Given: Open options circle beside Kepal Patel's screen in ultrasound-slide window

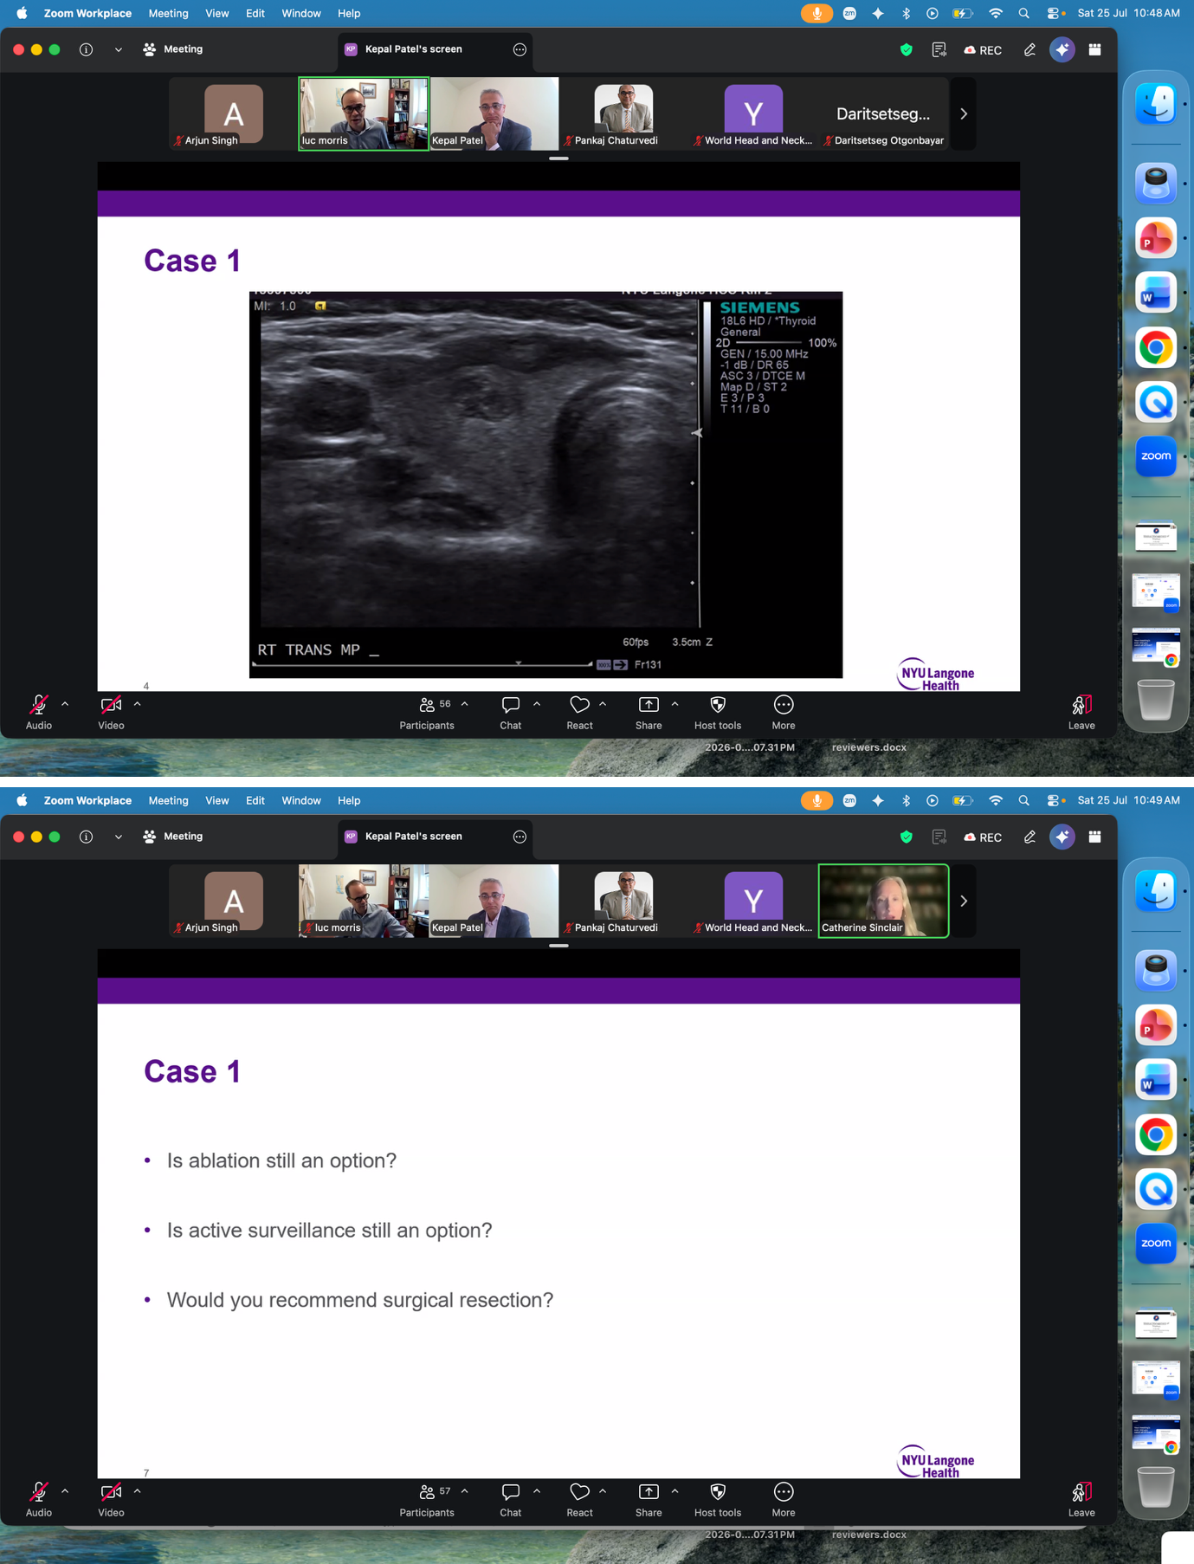Looking at the screenshot, I should click(520, 49).
